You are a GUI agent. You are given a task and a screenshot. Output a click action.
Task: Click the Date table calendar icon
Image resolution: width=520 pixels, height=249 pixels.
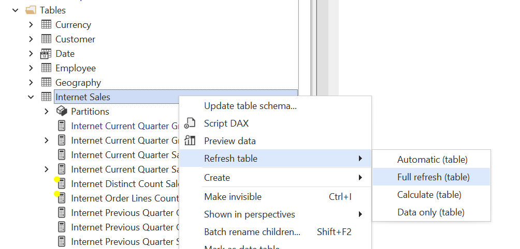(46, 54)
